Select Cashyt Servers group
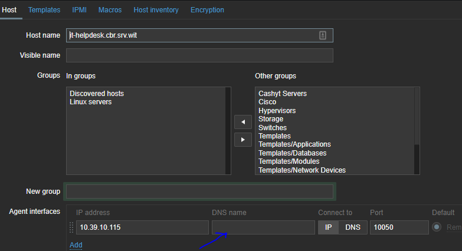Viewport: 462px width, 251px height. coord(283,94)
